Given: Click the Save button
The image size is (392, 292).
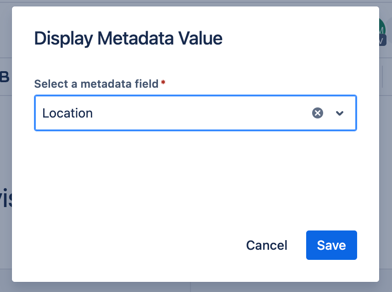Looking at the screenshot, I should click(x=331, y=245).
